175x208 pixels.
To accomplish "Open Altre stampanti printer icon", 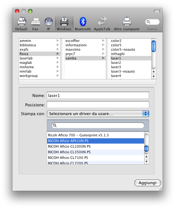I will [127, 22].
